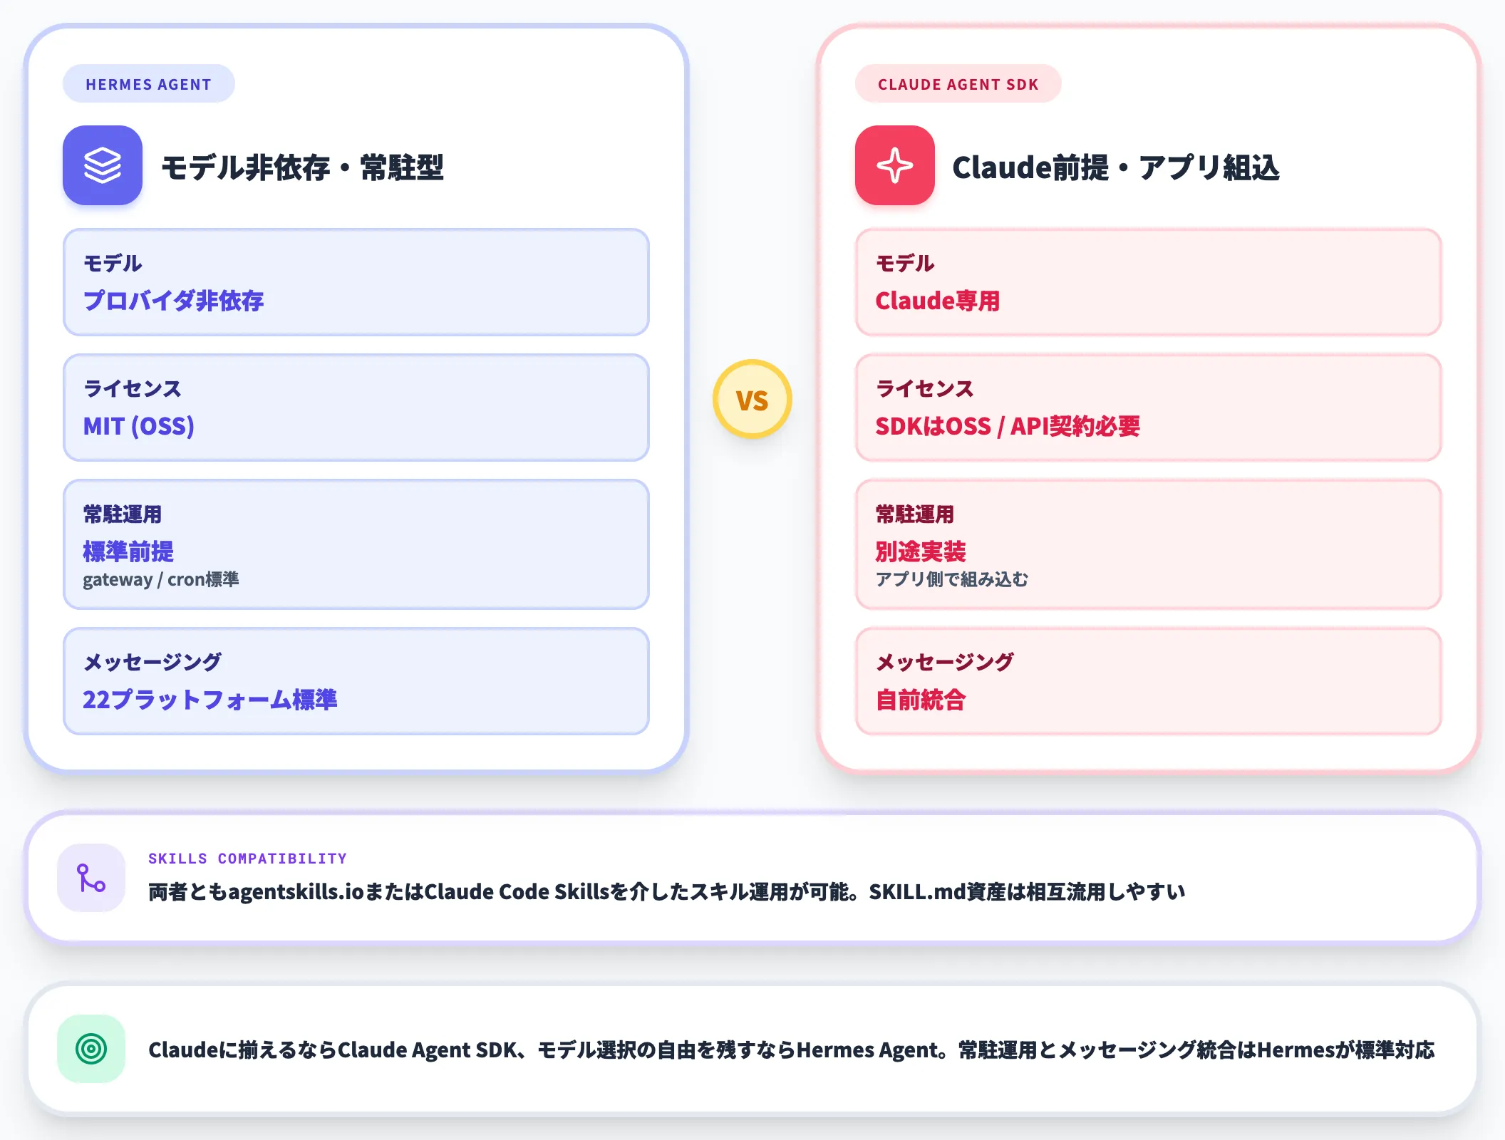The height and width of the screenshot is (1140, 1505).
Task: Click the Claude Agent SDK sparkle icon
Action: click(x=895, y=165)
